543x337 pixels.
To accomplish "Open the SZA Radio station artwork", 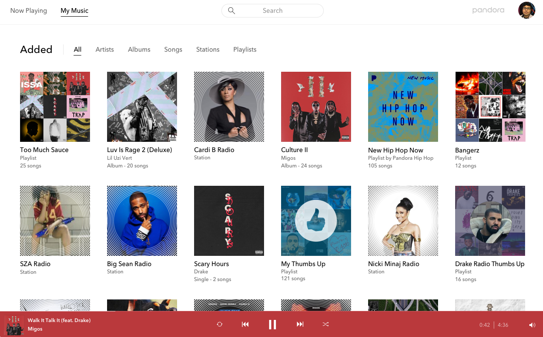I will (x=55, y=221).
